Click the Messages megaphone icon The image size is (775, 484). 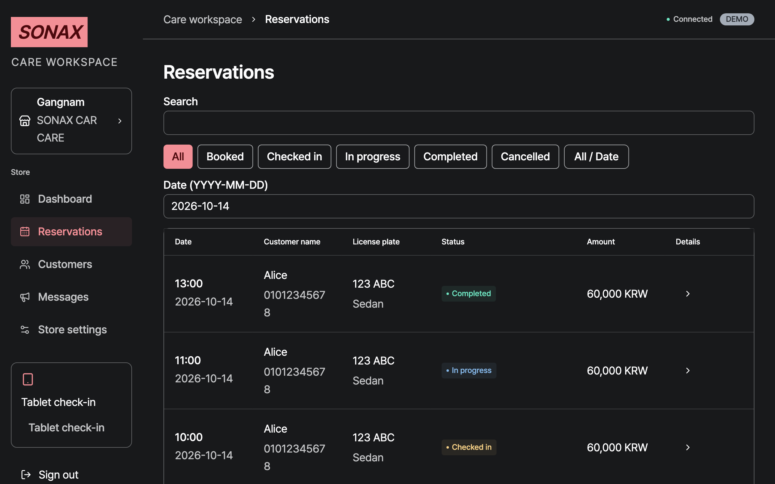pos(25,297)
